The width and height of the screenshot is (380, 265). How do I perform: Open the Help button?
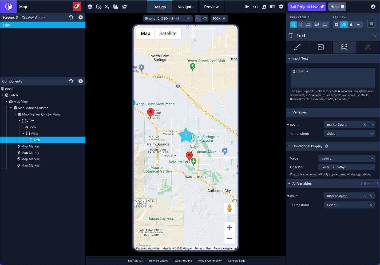(x=337, y=7)
